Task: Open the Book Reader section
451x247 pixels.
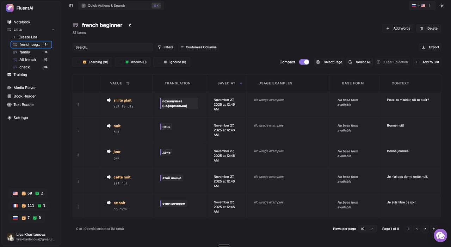Action: 24,96
